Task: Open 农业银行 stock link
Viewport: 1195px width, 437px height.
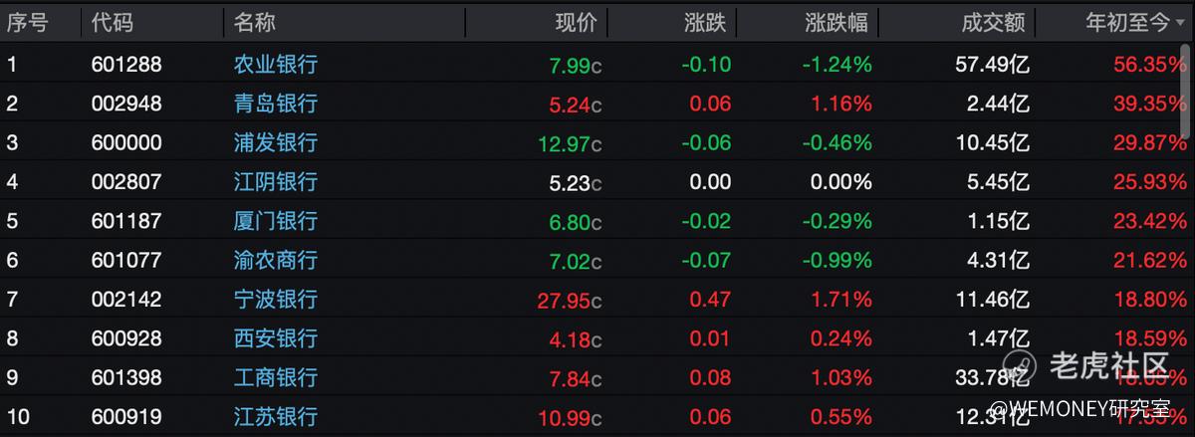Action: point(276,65)
